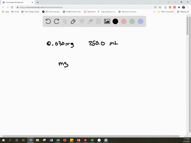191x143 pixels.
Task: Open the pink extension icon
Action: 174,7
